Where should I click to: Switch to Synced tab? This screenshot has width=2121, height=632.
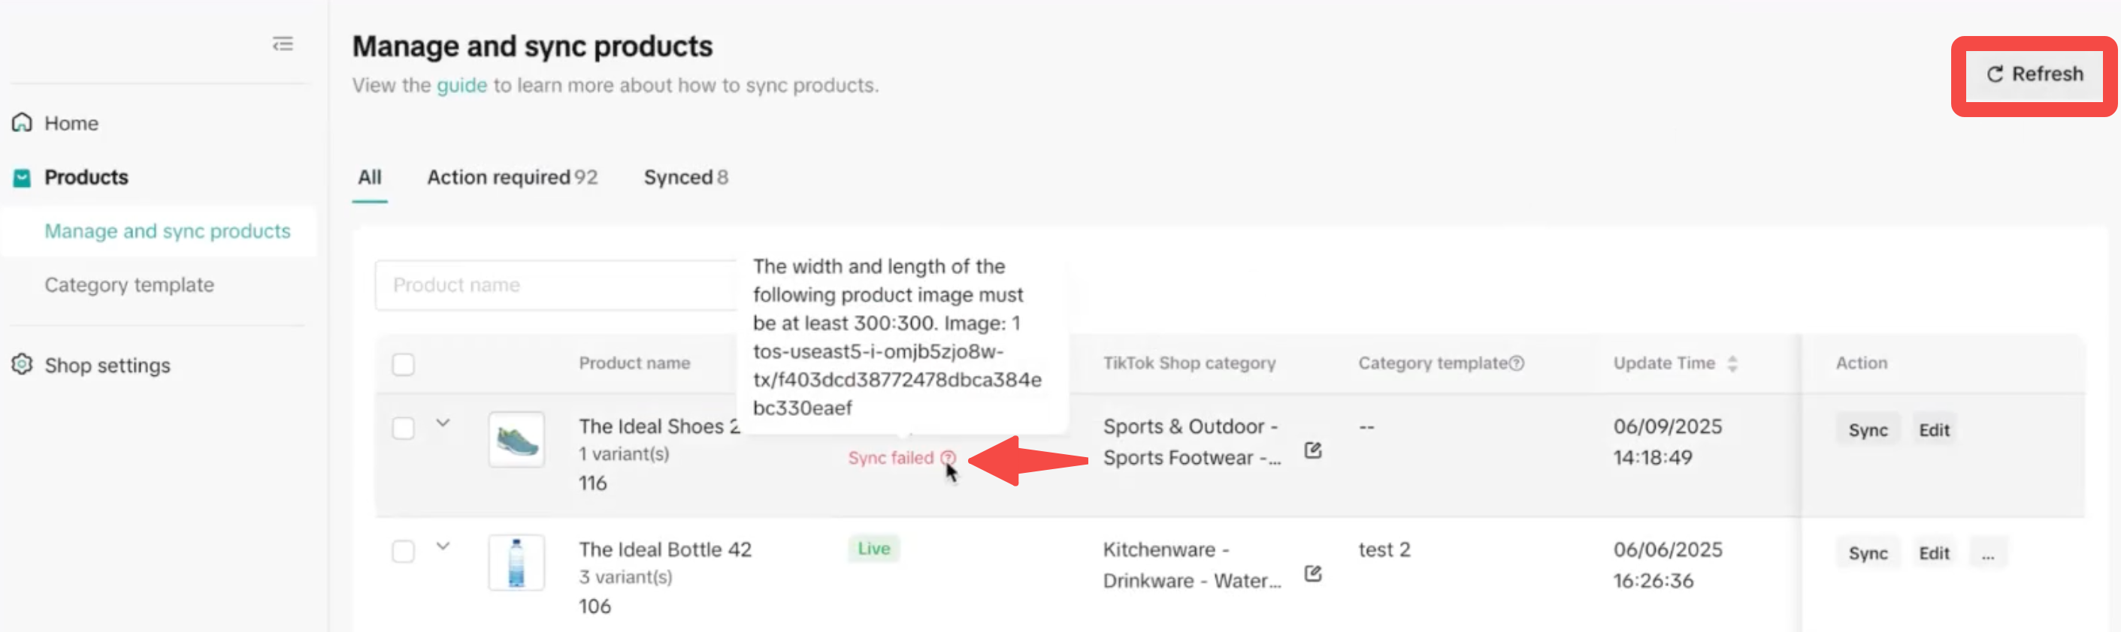(x=685, y=178)
